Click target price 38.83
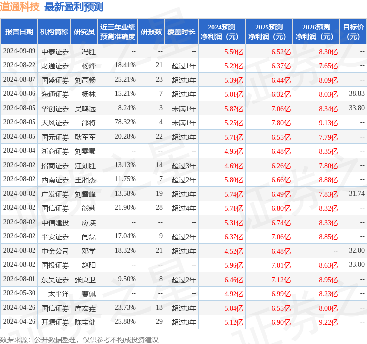367x344 pixels. click(357, 94)
